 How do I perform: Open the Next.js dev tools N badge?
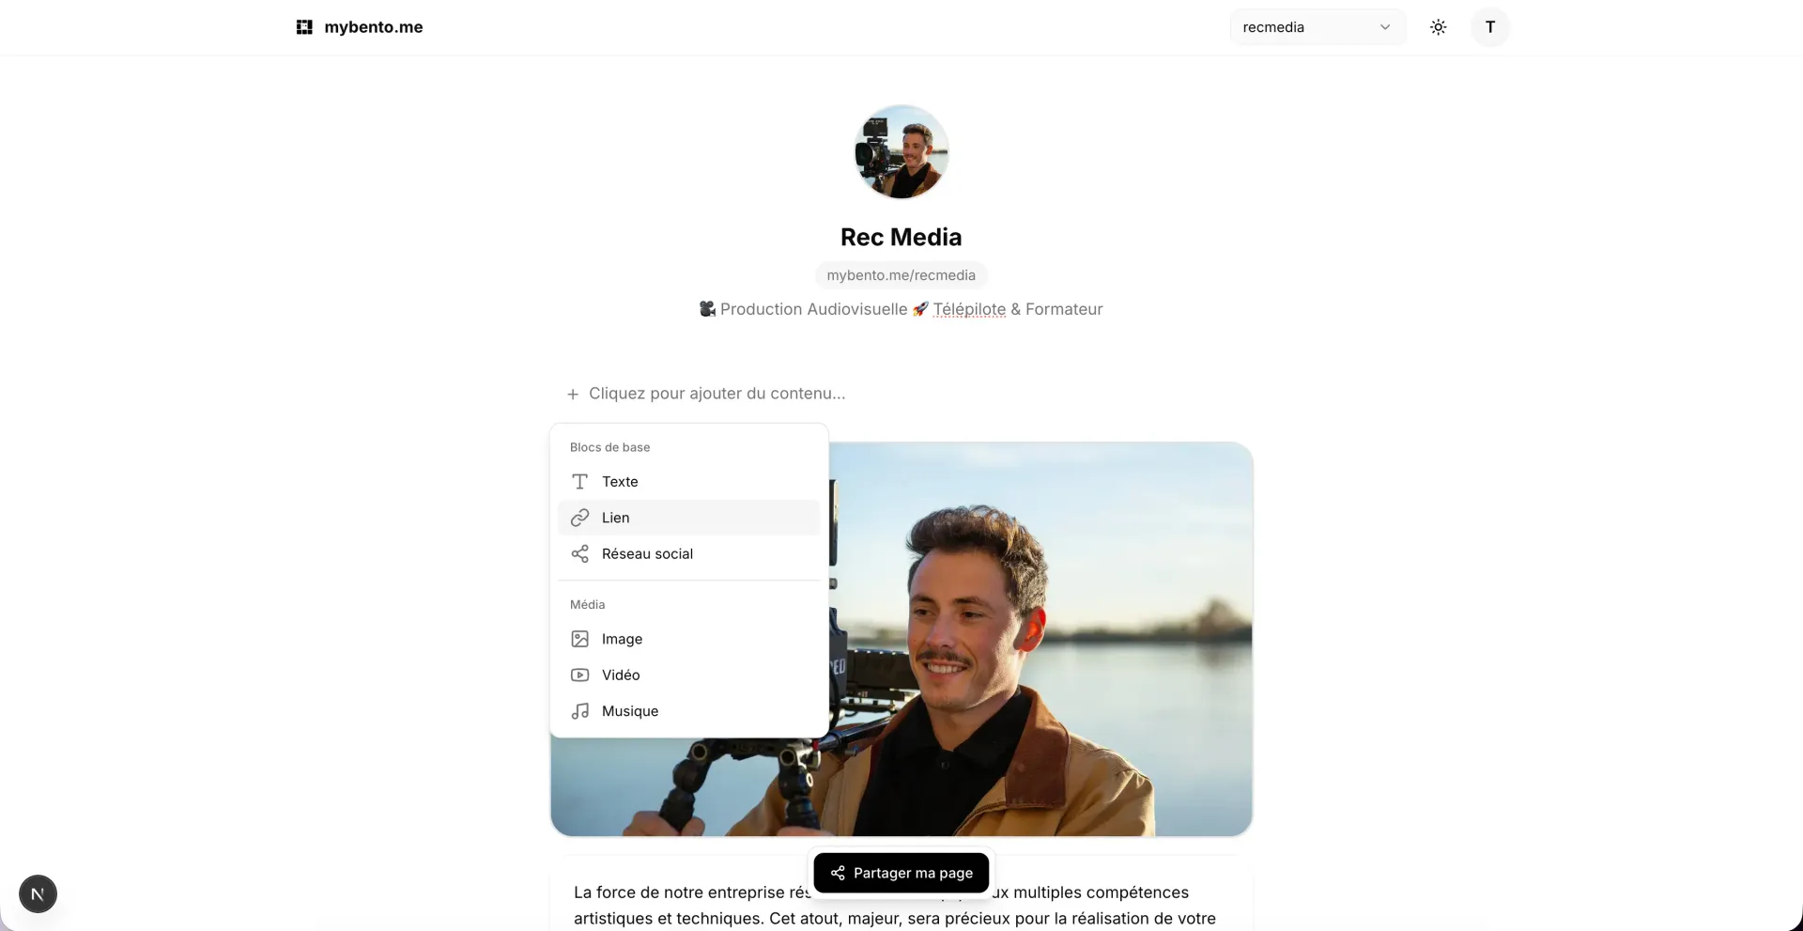tap(38, 893)
